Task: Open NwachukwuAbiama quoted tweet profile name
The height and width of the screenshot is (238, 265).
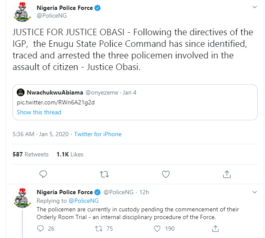Action: coord(54,92)
